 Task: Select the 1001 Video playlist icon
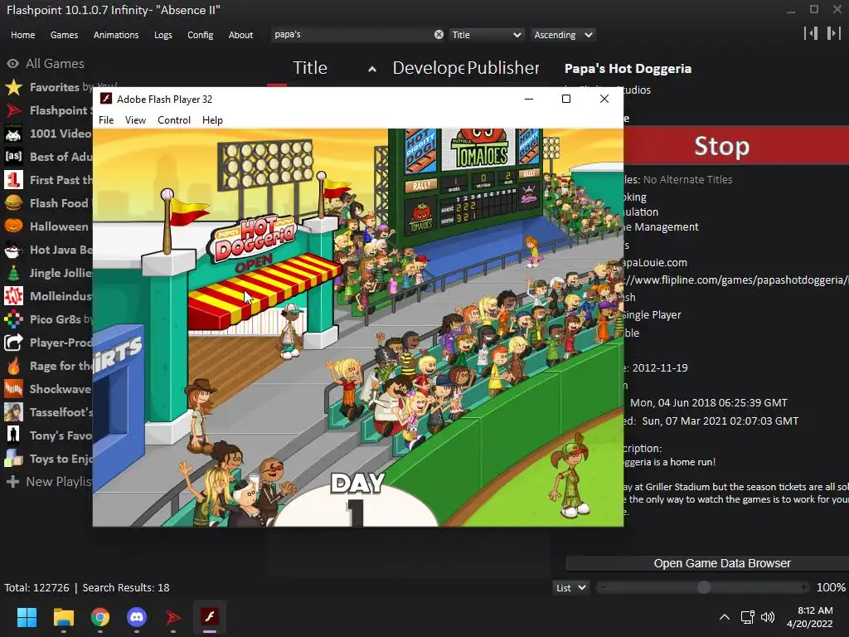click(x=13, y=134)
